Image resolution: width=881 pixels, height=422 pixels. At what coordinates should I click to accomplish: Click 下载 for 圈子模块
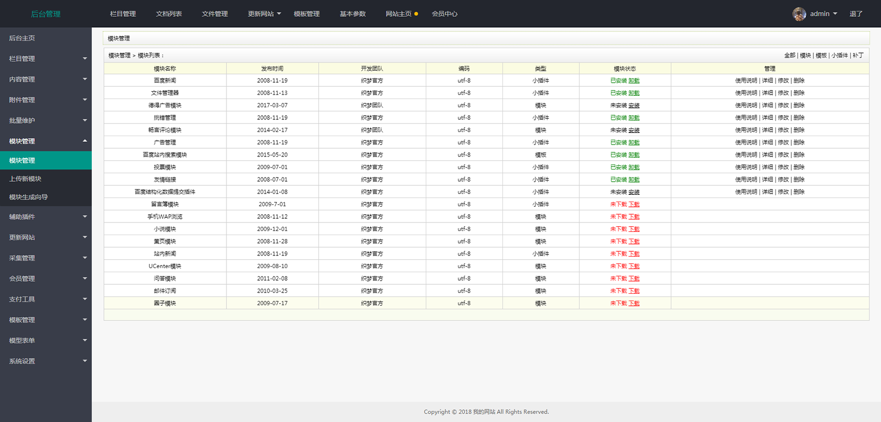[634, 303]
